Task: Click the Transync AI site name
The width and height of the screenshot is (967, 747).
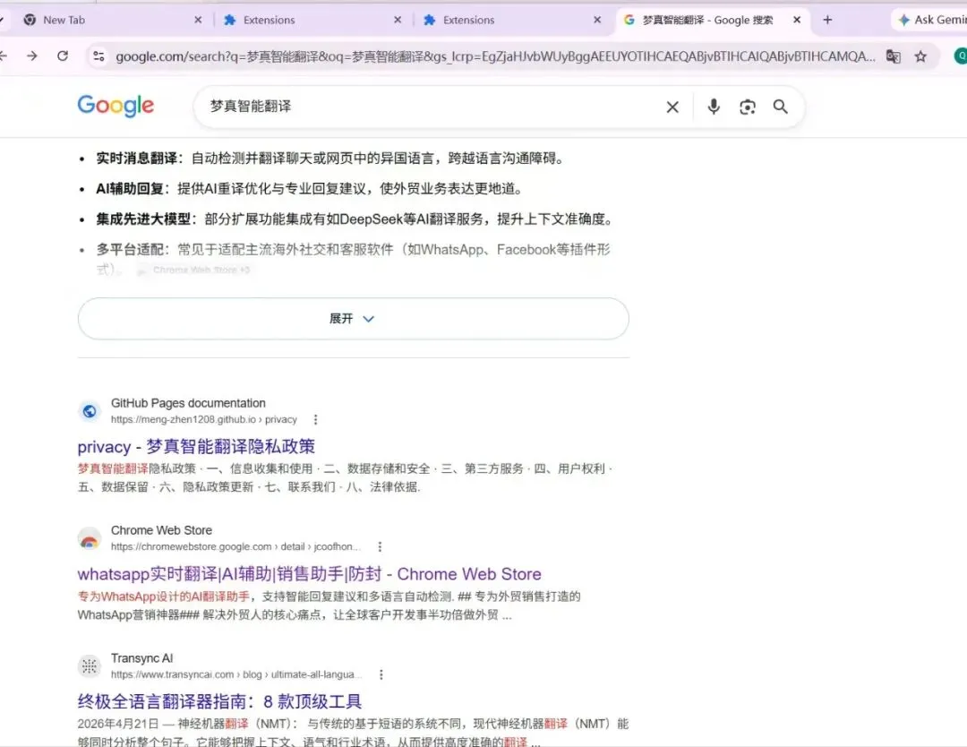Action: tap(141, 658)
